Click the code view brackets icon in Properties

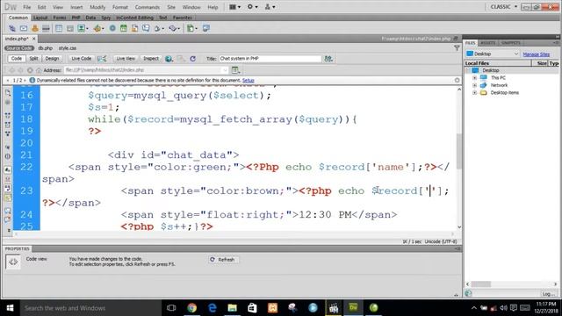[x=13, y=262]
